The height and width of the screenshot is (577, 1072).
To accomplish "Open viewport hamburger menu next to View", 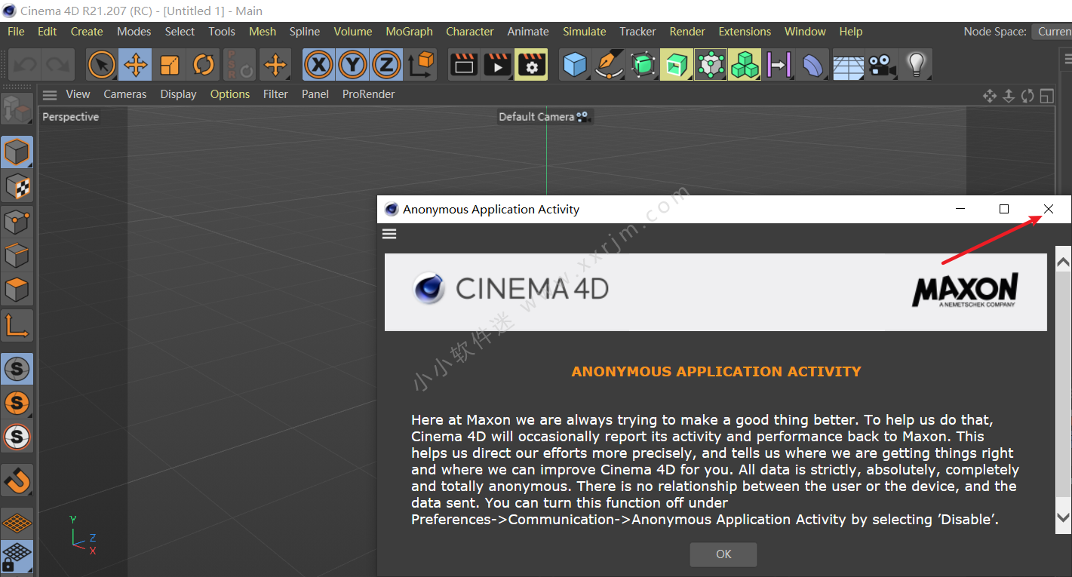I will point(50,94).
